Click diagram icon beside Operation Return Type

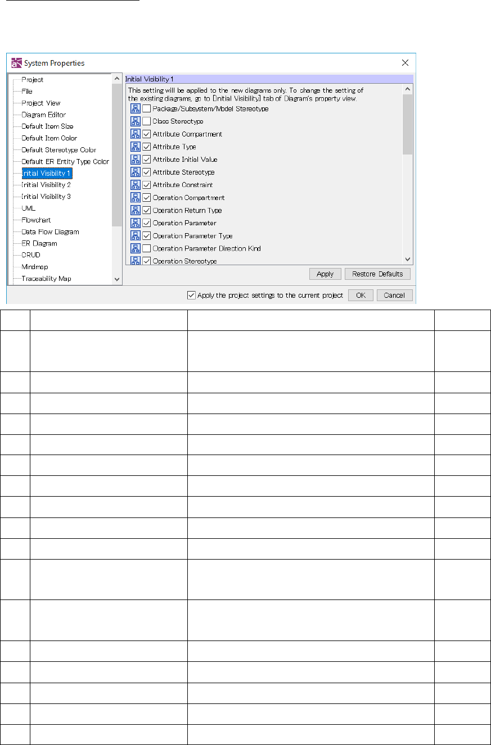[x=135, y=211]
